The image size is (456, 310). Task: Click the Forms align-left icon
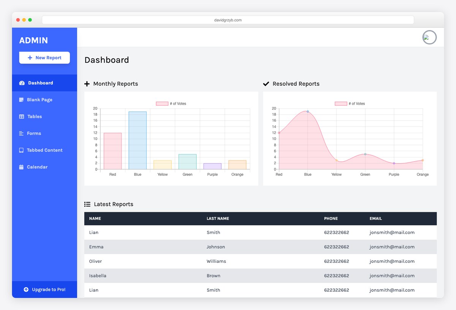21,134
